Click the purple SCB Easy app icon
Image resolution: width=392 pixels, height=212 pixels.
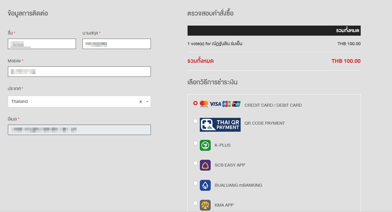[x=205, y=165]
